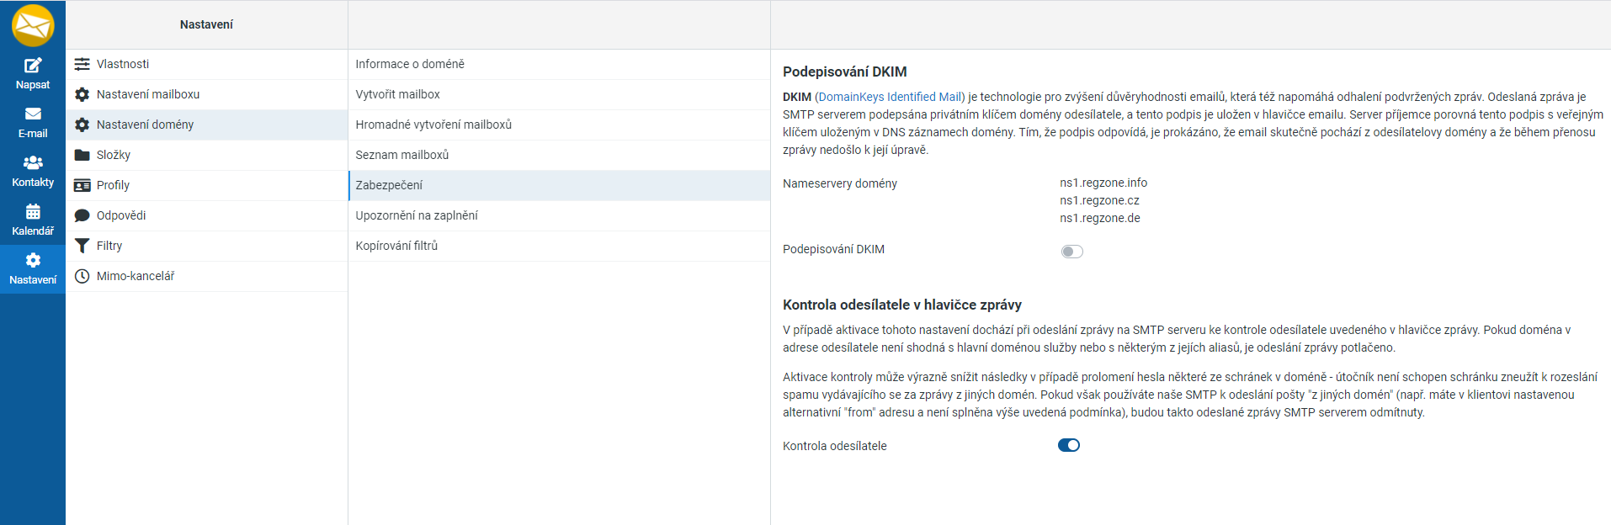Select Vytvořit mailbox menu item

tap(397, 94)
